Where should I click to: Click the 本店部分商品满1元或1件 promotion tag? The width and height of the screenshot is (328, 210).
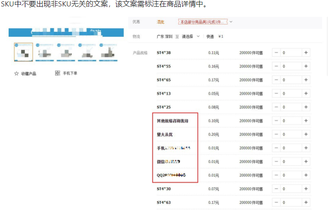click(203, 22)
